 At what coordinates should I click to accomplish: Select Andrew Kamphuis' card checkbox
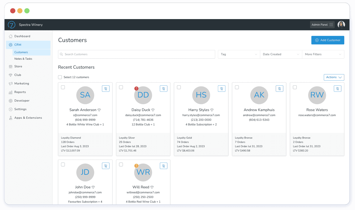coord(237,87)
